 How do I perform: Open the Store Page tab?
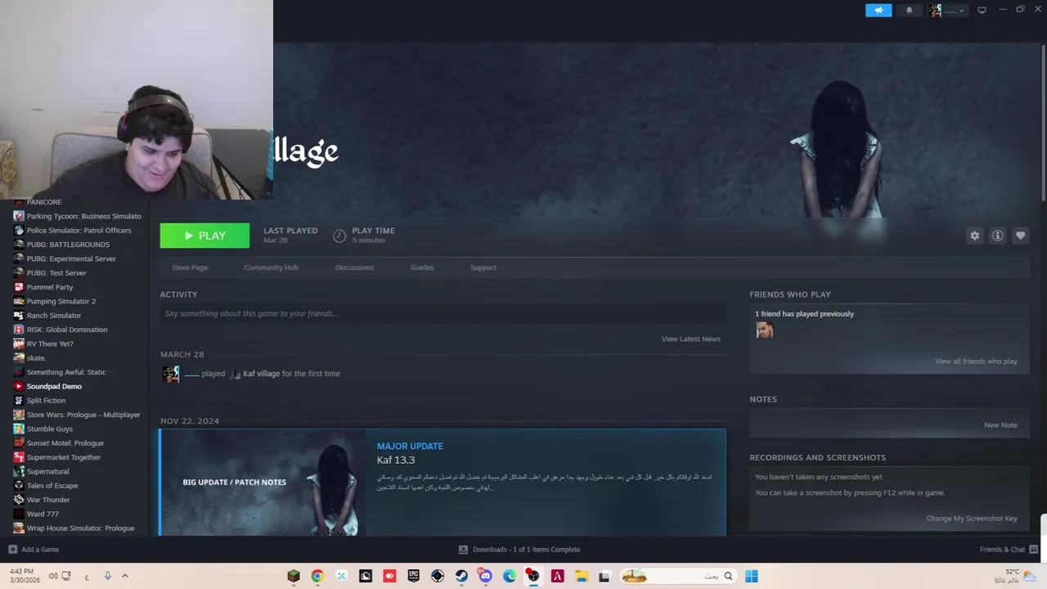190,268
